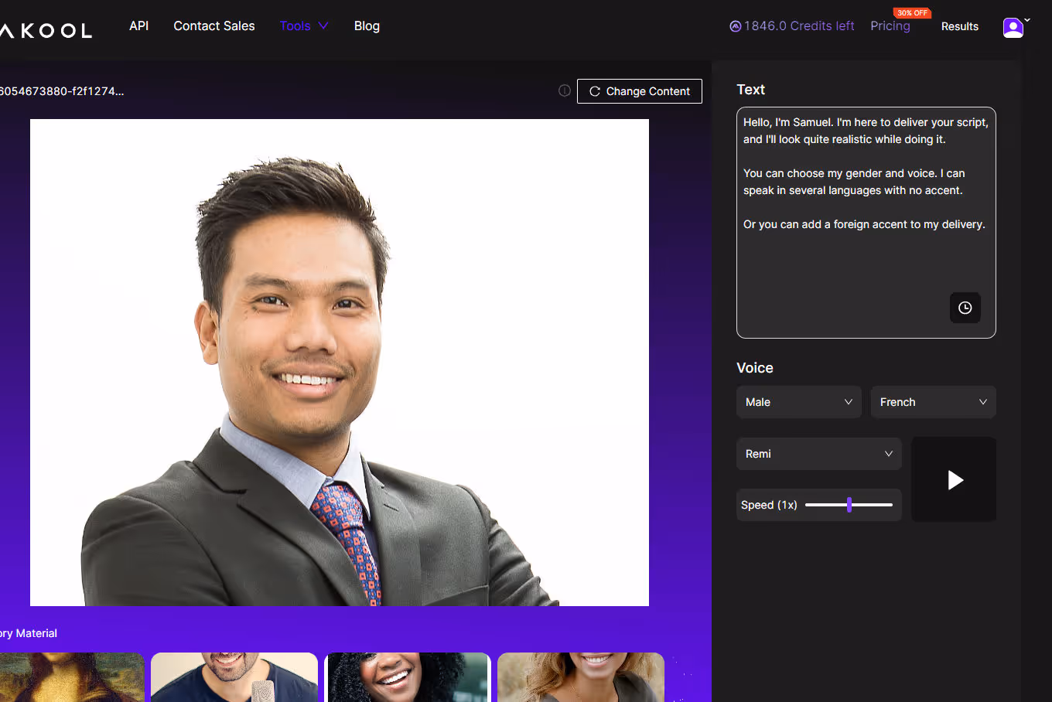The image size is (1052, 702).
Task: Click the info icon near Change Content
Action: tap(565, 90)
